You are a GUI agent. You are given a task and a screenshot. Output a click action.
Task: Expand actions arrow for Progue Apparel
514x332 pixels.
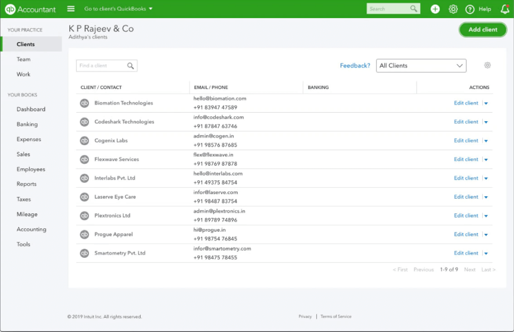[x=486, y=235]
